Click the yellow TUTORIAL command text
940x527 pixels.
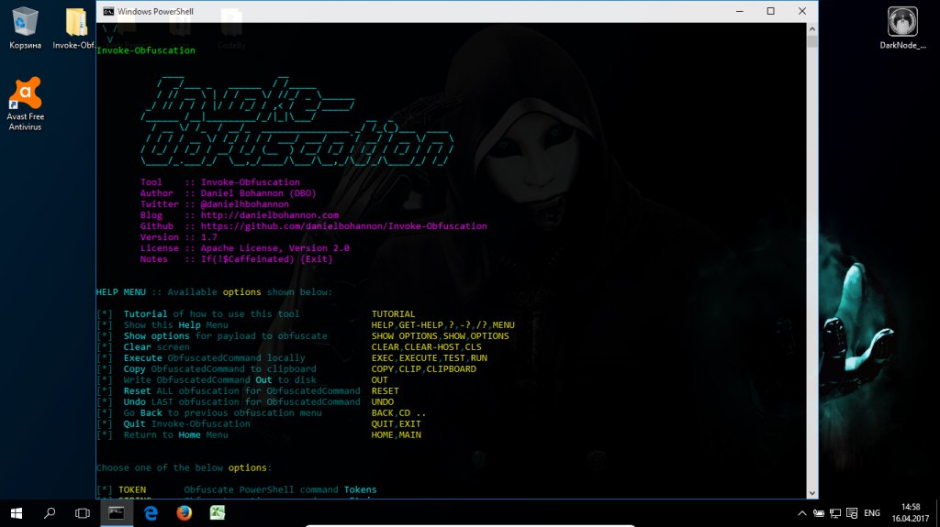pos(393,313)
